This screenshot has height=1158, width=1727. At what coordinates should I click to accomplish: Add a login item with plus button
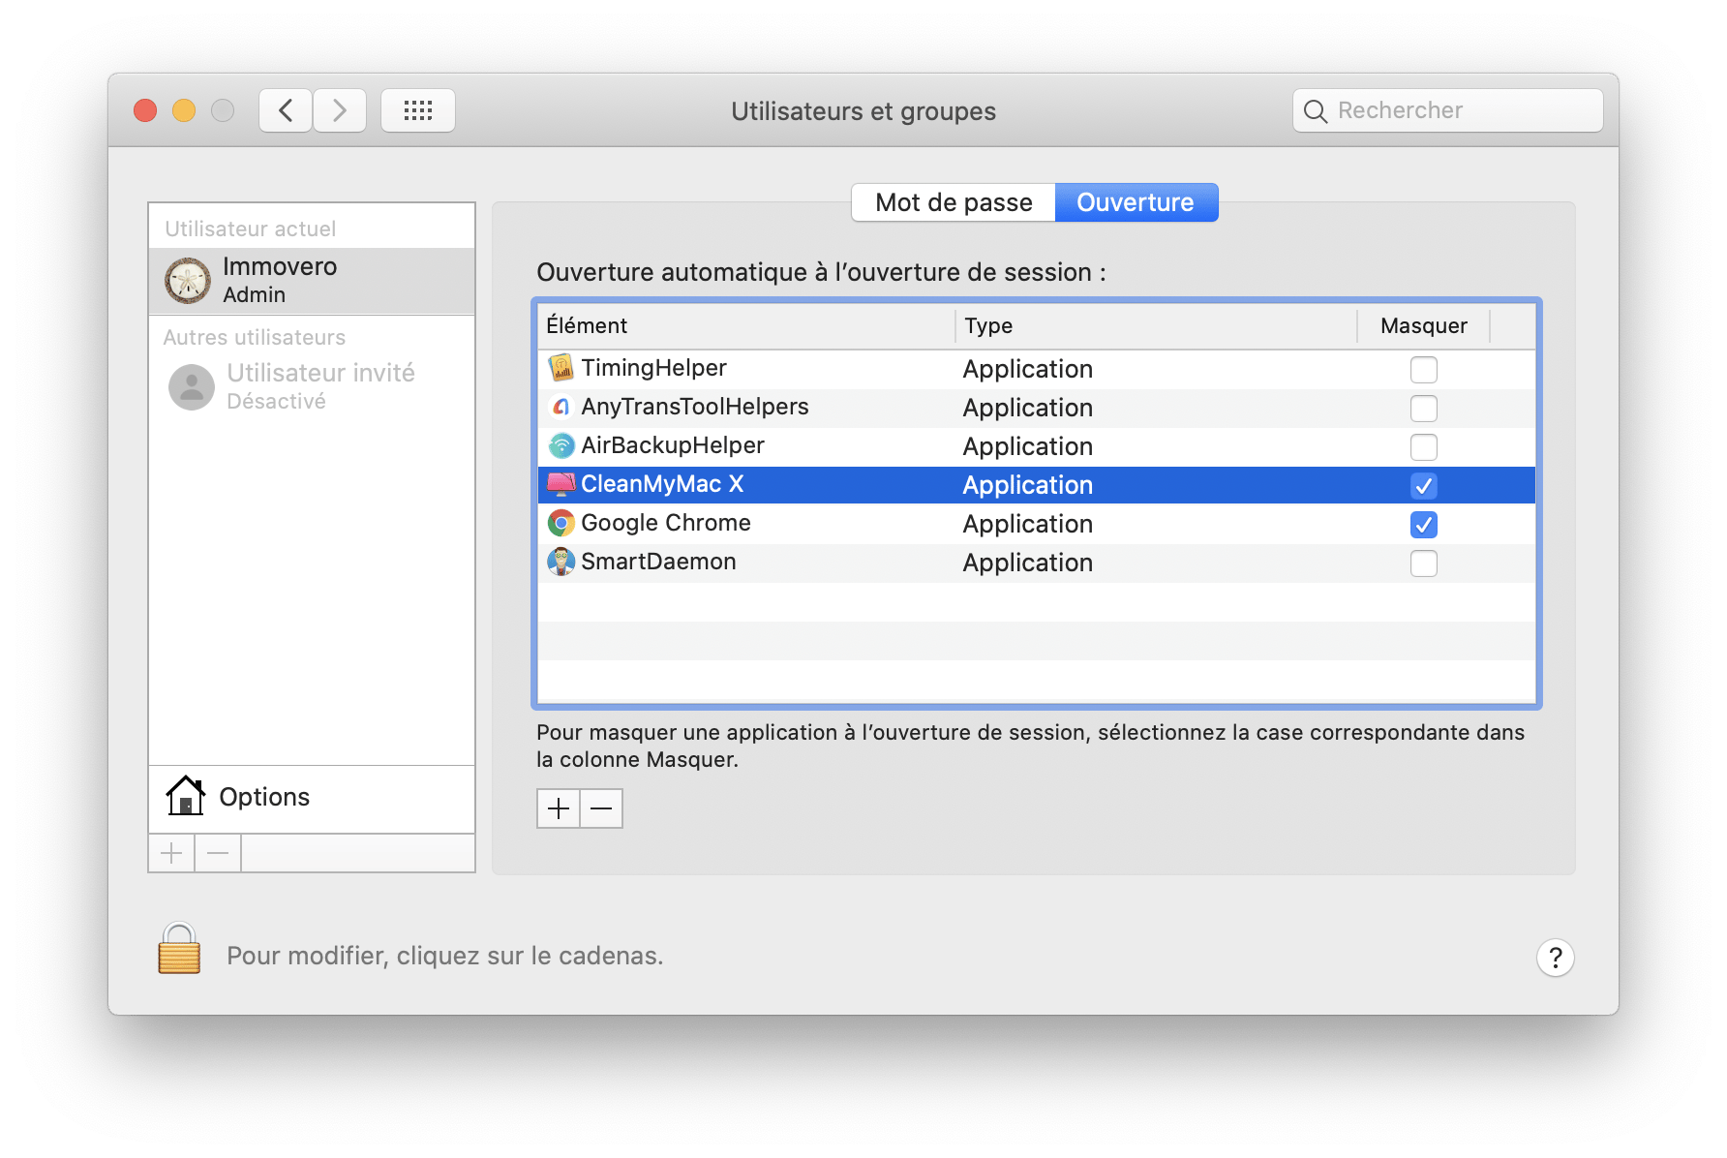(x=559, y=808)
